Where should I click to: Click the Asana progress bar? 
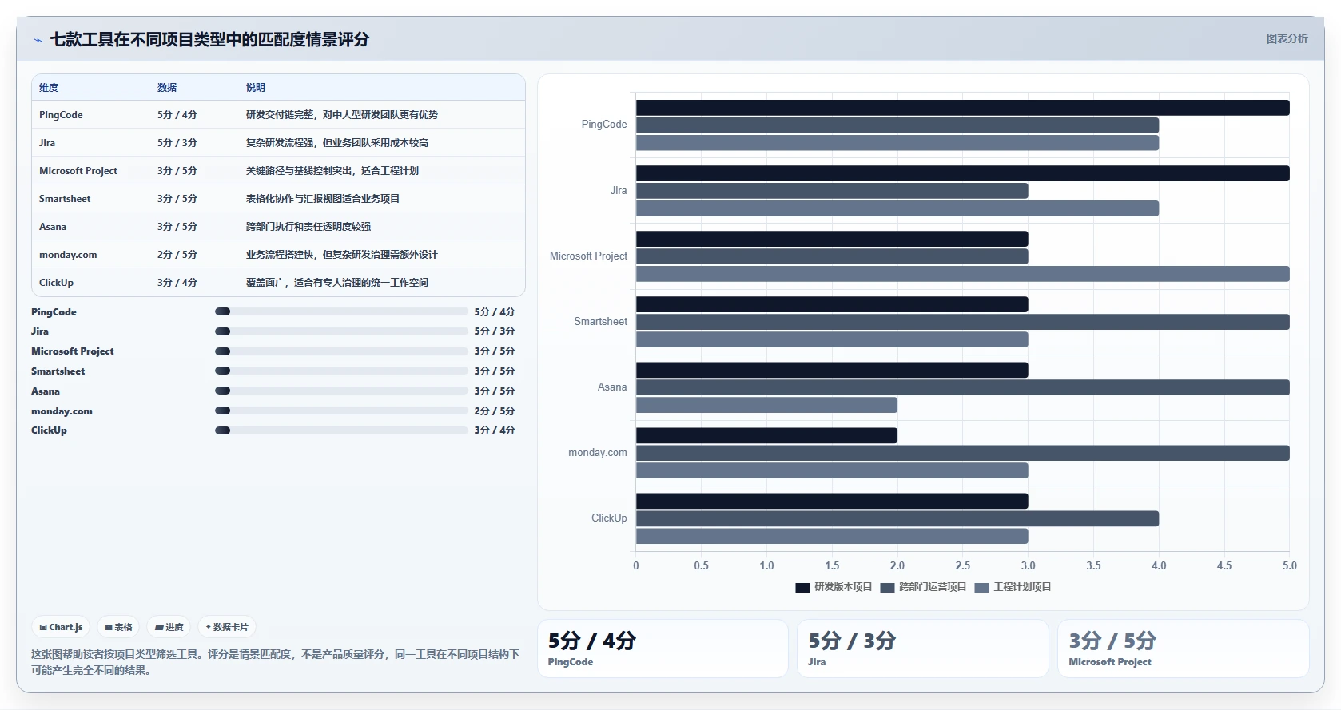point(341,391)
